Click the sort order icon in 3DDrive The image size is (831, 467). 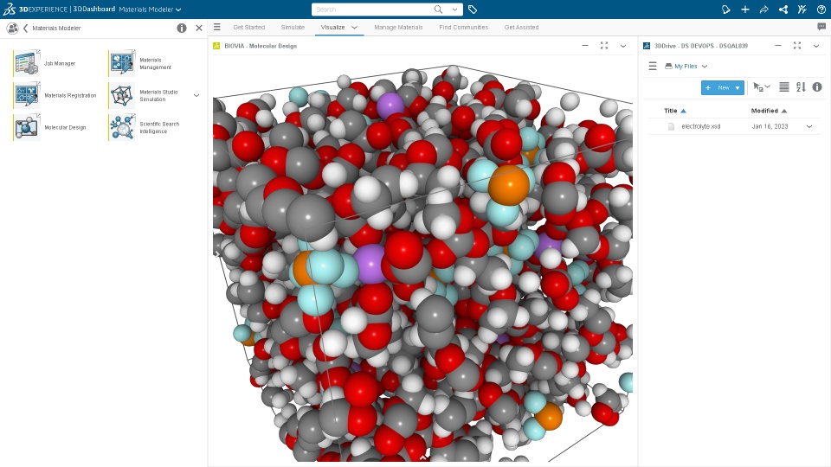point(801,87)
